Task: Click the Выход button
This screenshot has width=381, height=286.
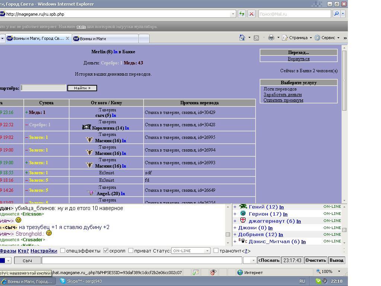Action: [x=336, y=260]
